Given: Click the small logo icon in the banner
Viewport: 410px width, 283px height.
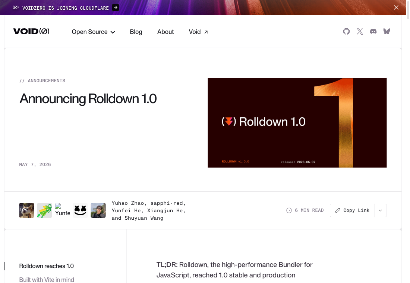Looking at the screenshot, I should [16, 7].
